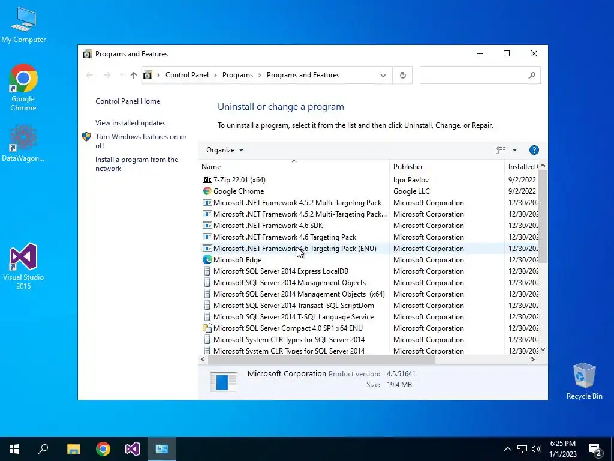
Task: Expand the address bar history dropdown
Action: (383, 75)
